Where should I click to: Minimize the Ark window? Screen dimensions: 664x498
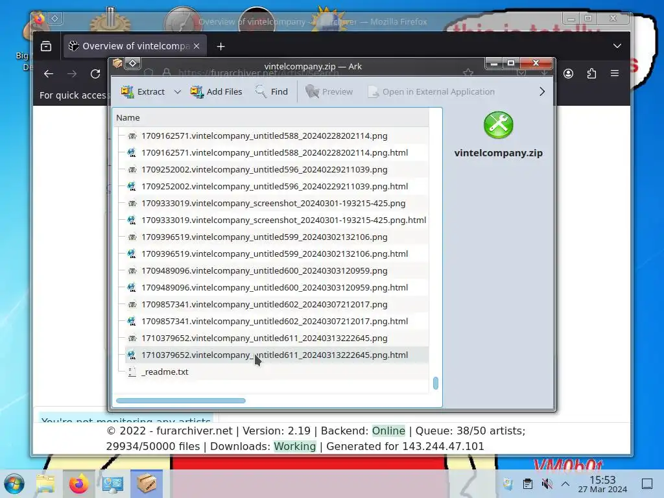click(x=493, y=63)
